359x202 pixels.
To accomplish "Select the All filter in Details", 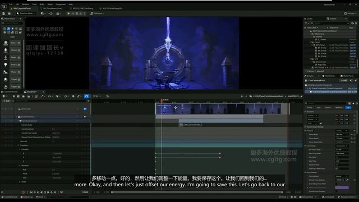I will pos(348,108).
